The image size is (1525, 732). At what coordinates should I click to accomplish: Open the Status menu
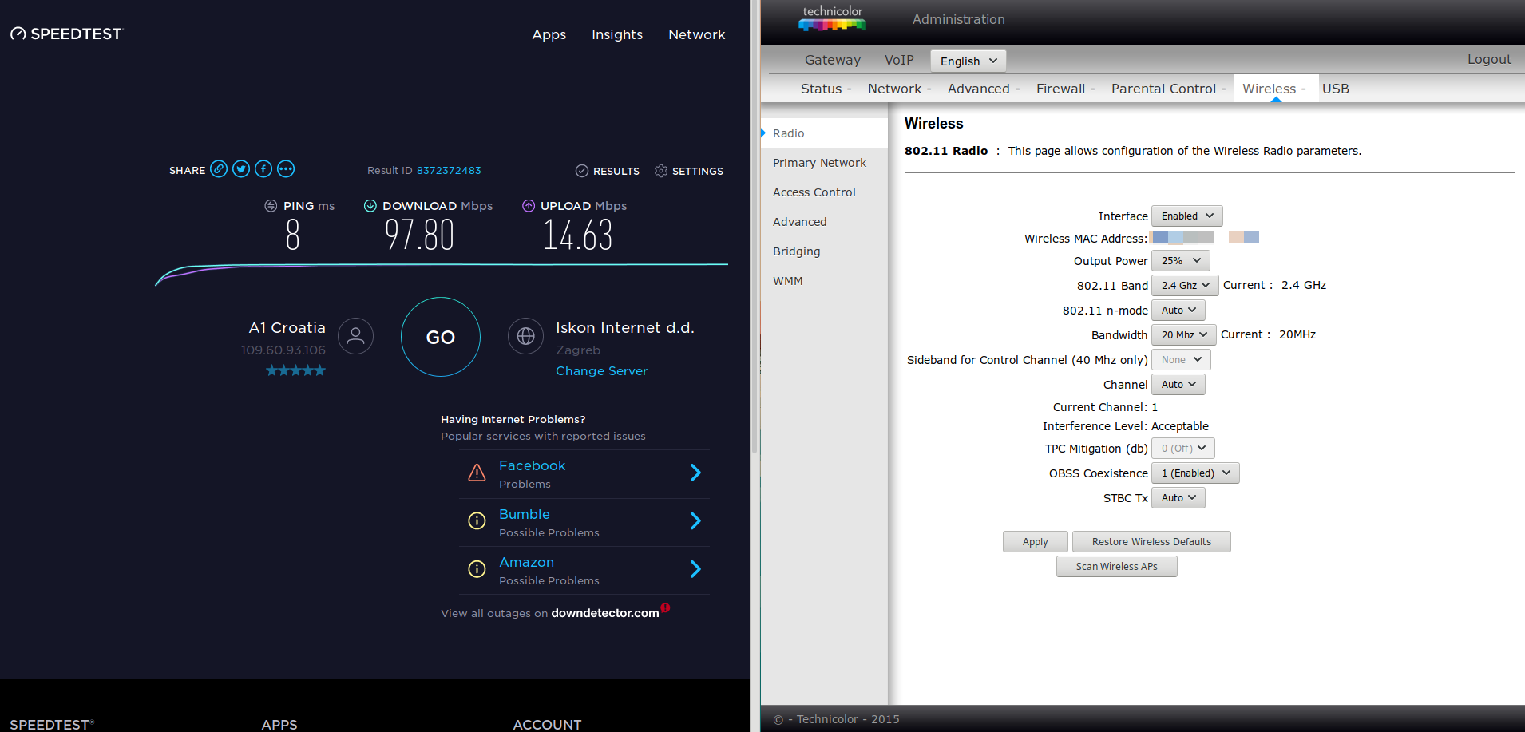point(826,89)
